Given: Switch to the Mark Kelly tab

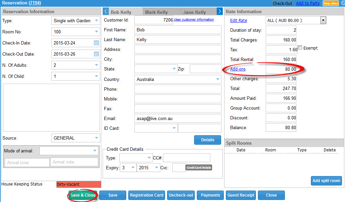Looking at the screenshot, I should point(156,12).
